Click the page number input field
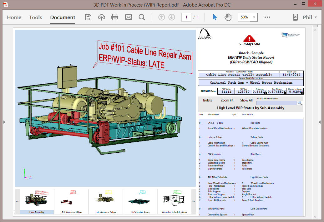 pos(186,17)
